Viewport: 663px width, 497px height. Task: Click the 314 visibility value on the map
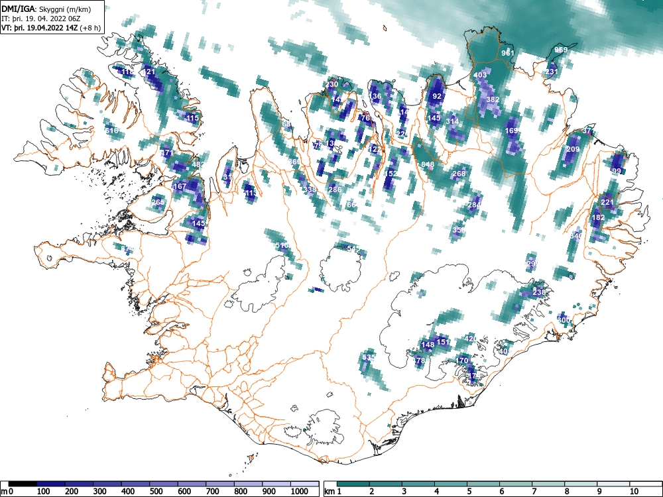452,121
